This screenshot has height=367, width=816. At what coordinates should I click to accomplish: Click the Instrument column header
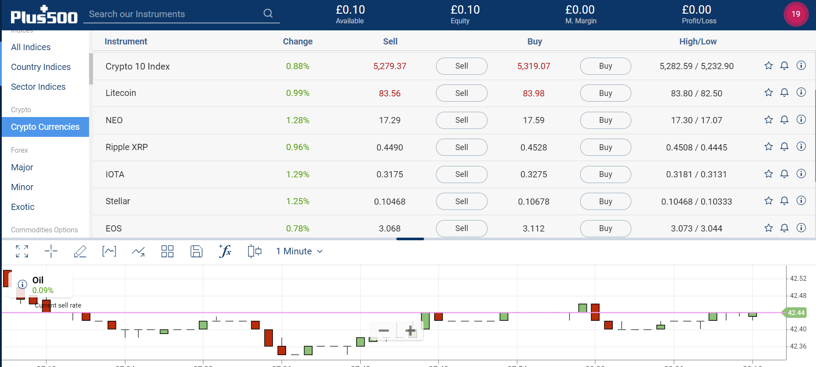tap(126, 41)
